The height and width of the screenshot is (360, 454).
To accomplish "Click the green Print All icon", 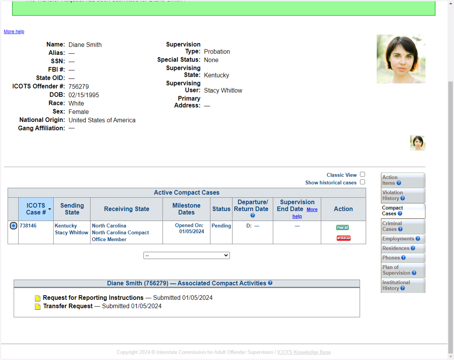I will pos(342,228).
